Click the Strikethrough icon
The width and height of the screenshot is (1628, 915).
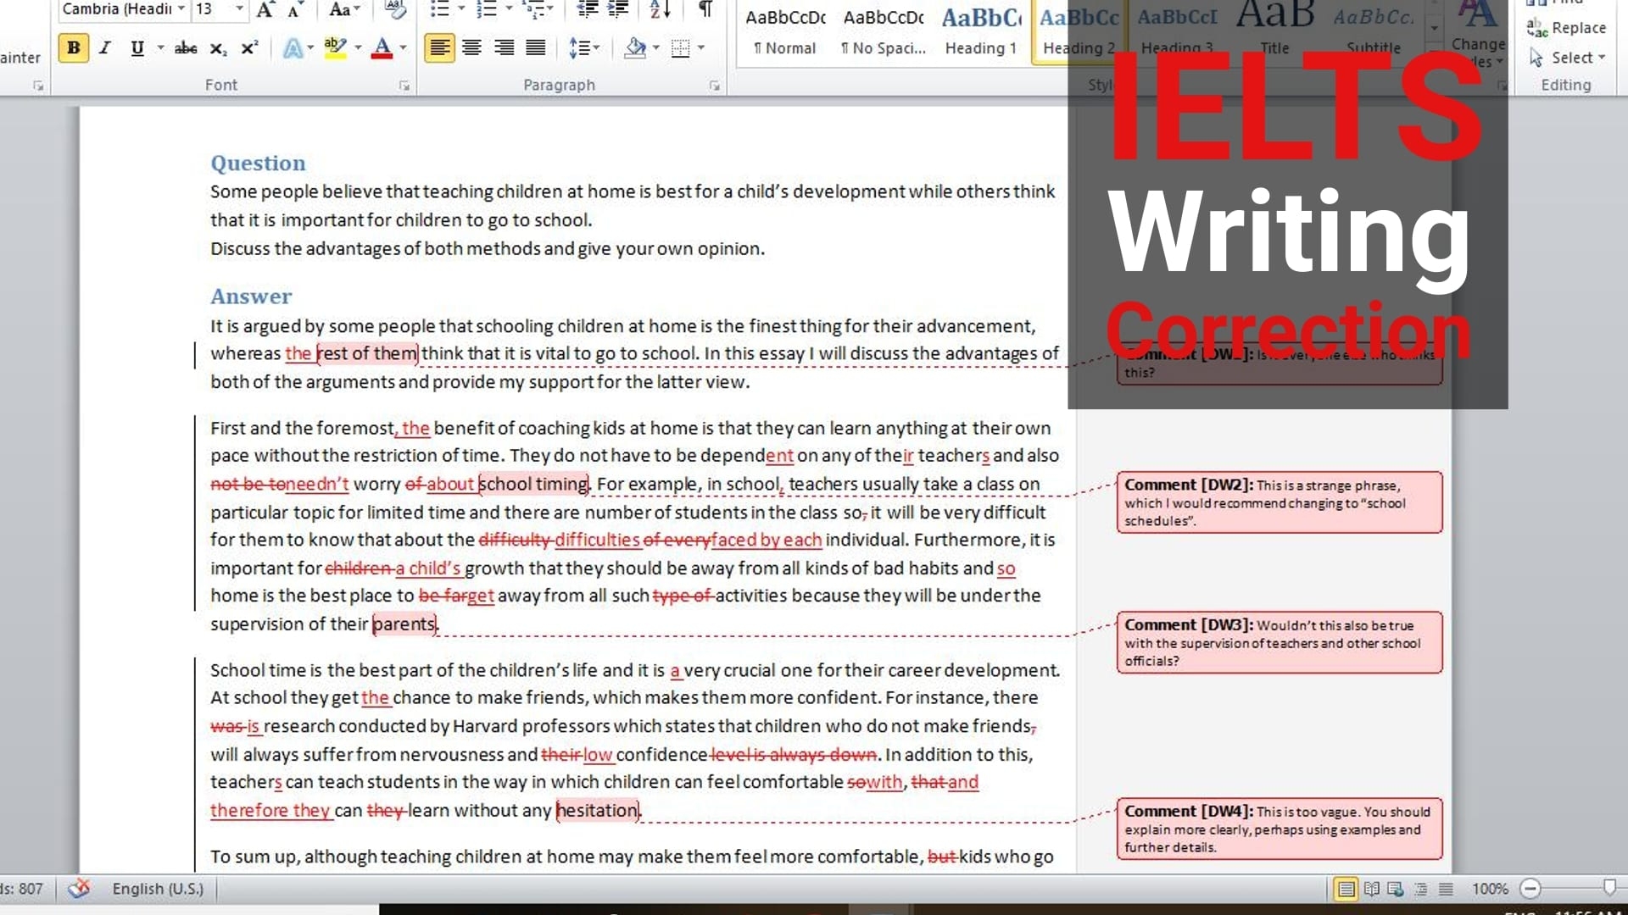coord(186,48)
